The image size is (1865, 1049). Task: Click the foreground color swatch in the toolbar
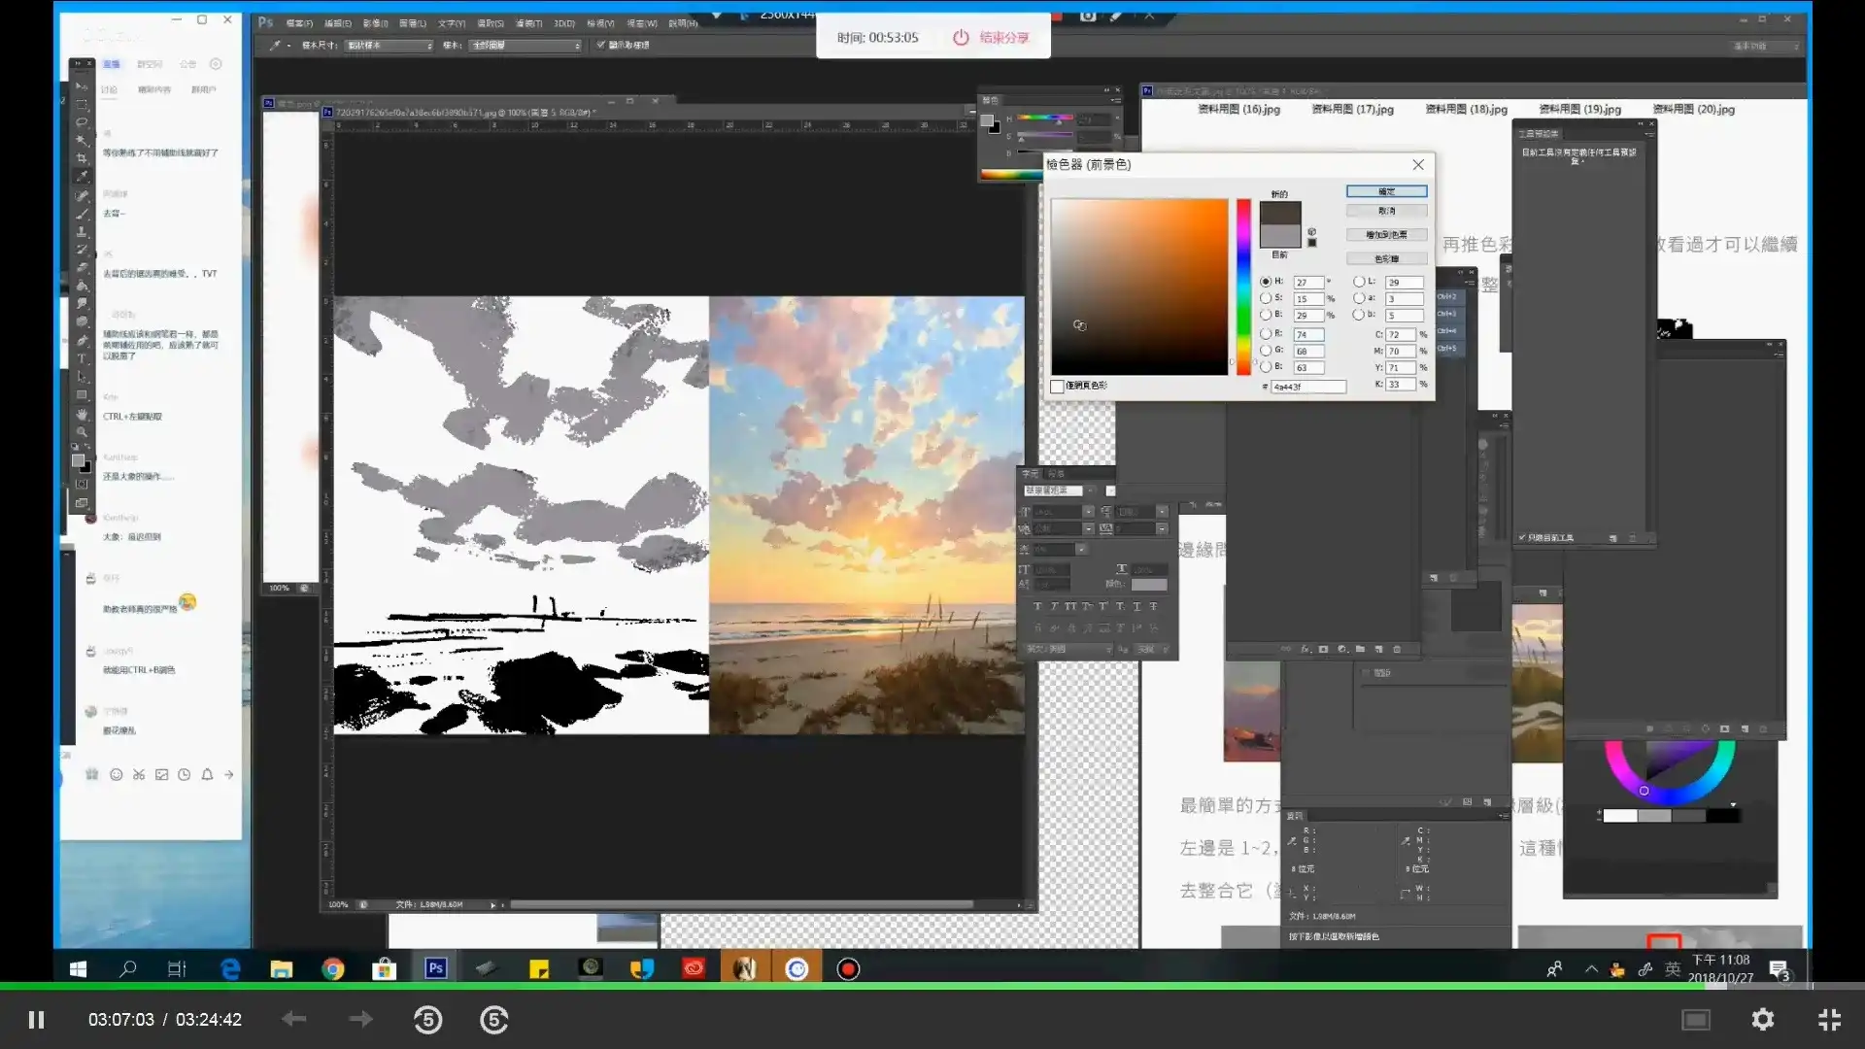click(78, 459)
